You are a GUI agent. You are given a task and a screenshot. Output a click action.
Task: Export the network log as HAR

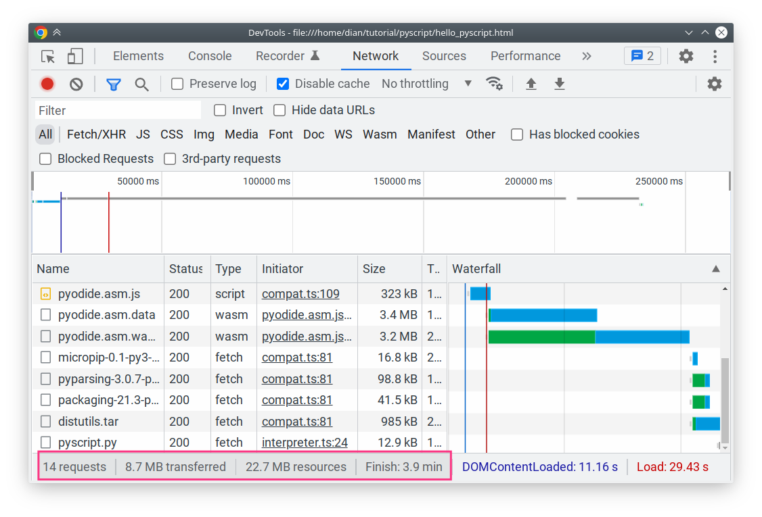(558, 84)
